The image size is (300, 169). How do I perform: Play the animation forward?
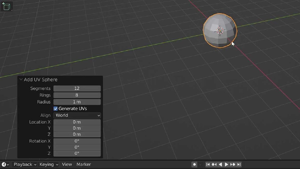[x=226, y=164]
